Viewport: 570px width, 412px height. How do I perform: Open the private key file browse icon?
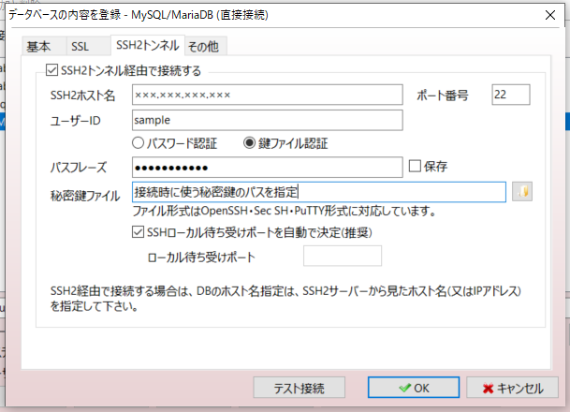pos(522,192)
